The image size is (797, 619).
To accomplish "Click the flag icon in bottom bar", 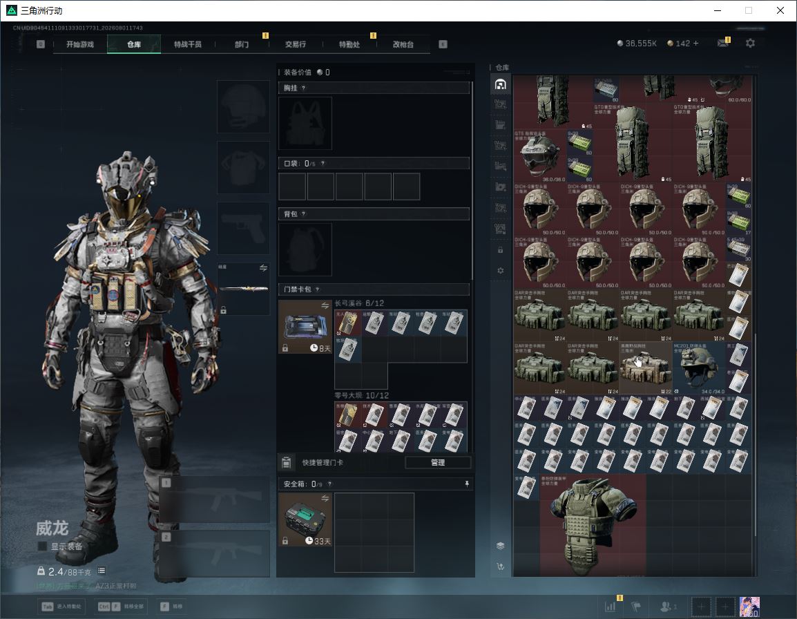I will coord(636,607).
